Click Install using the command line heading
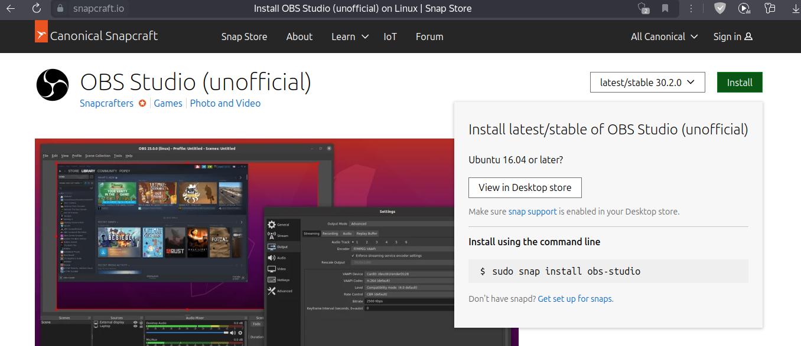801x346 pixels. (x=535, y=242)
